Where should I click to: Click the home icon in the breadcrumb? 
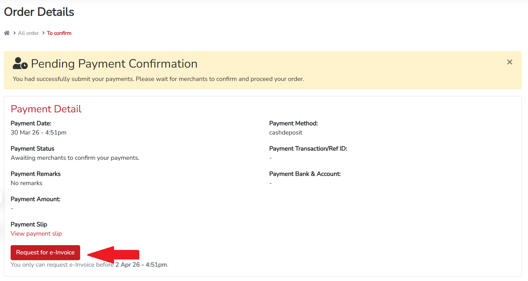tap(7, 32)
